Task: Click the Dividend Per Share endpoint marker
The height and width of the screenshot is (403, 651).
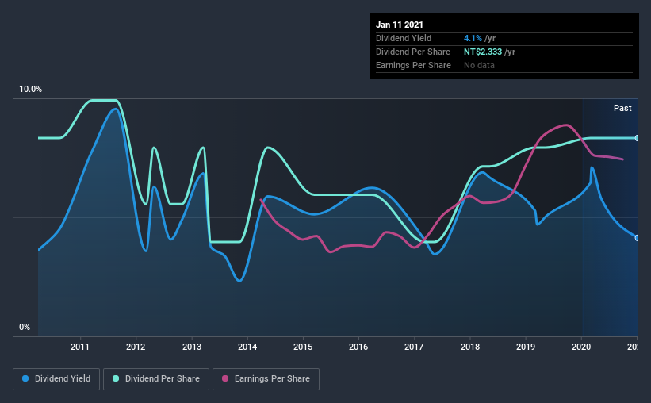Action: [637, 138]
